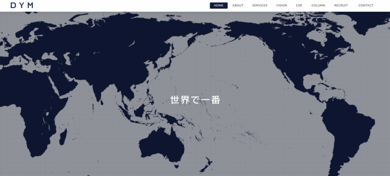This screenshot has width=390, height=176.
Task: Click the DYM logo
Action: (x=22, y=5)
